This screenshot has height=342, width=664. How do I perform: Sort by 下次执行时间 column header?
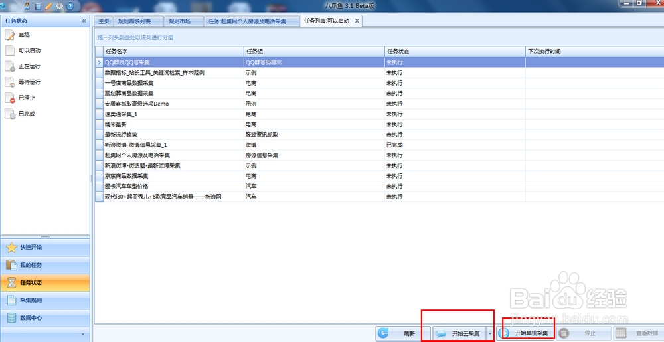(594, 52)
